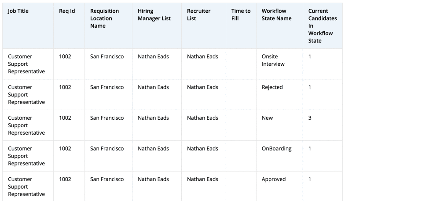
Task: Select Job Title cell in Onsite Interview row
Action: [26, 64]
